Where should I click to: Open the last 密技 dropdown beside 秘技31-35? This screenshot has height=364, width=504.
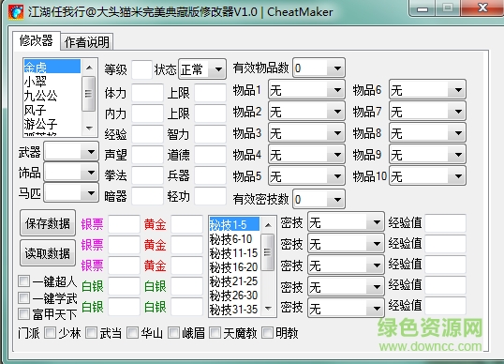[346, 309]
